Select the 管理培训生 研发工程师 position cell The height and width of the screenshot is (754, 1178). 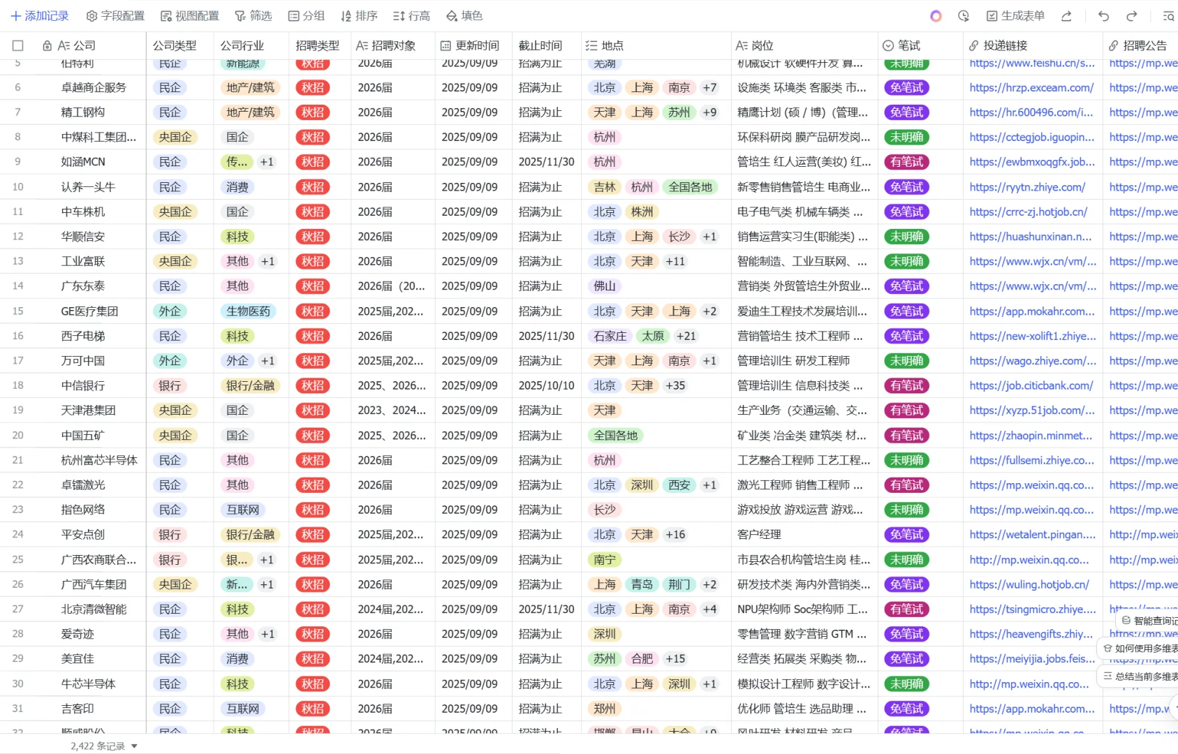(804, 361)
